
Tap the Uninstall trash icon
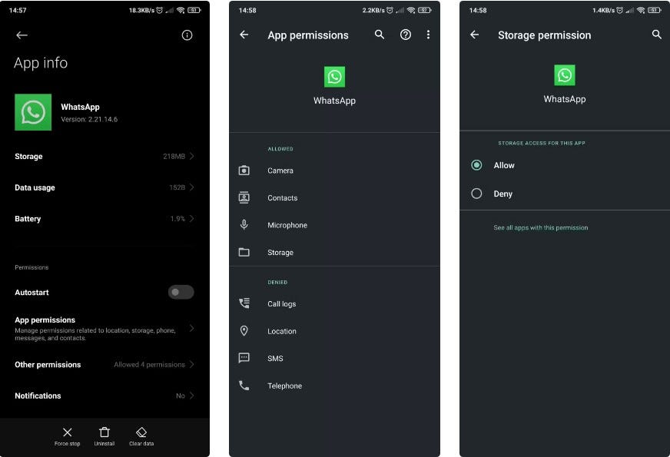[x=104, y=432]
